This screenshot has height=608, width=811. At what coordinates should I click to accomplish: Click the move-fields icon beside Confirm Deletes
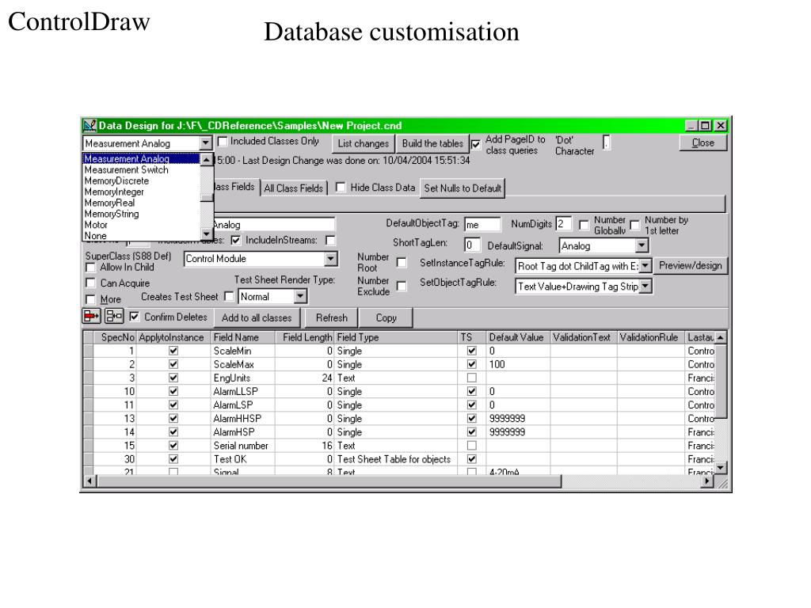coord(114,315)
